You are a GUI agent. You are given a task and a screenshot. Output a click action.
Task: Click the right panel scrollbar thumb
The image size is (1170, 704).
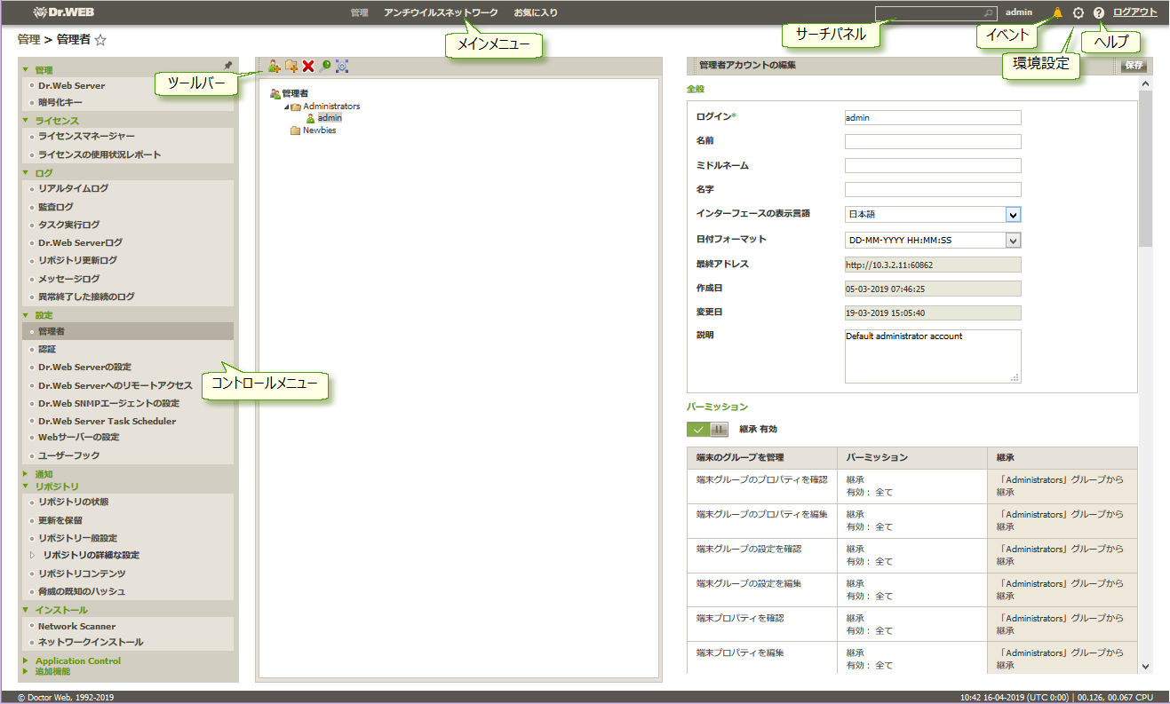(x=1145, y=169)
